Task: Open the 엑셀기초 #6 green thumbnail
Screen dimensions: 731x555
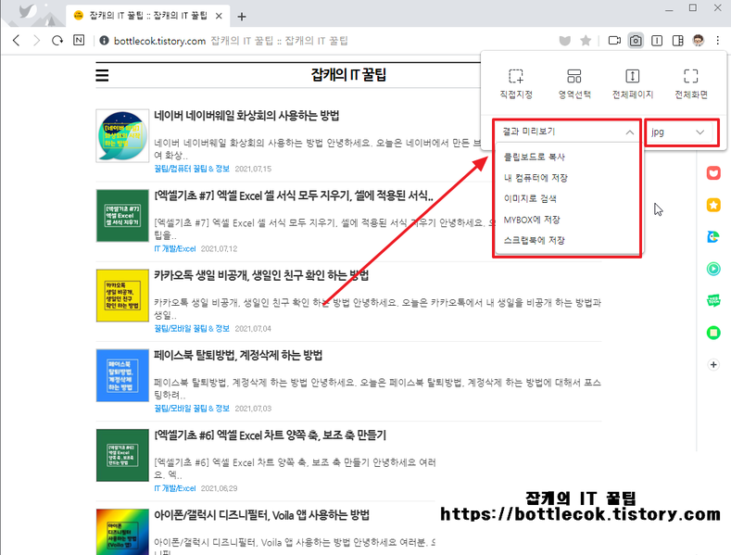Action: point(122,455)
